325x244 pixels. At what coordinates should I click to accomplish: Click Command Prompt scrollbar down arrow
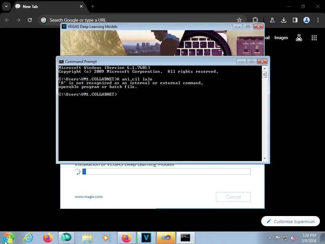click(264, 159)
